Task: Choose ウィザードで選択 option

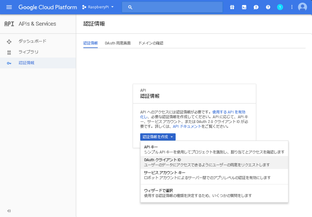Action: [214, 193]
